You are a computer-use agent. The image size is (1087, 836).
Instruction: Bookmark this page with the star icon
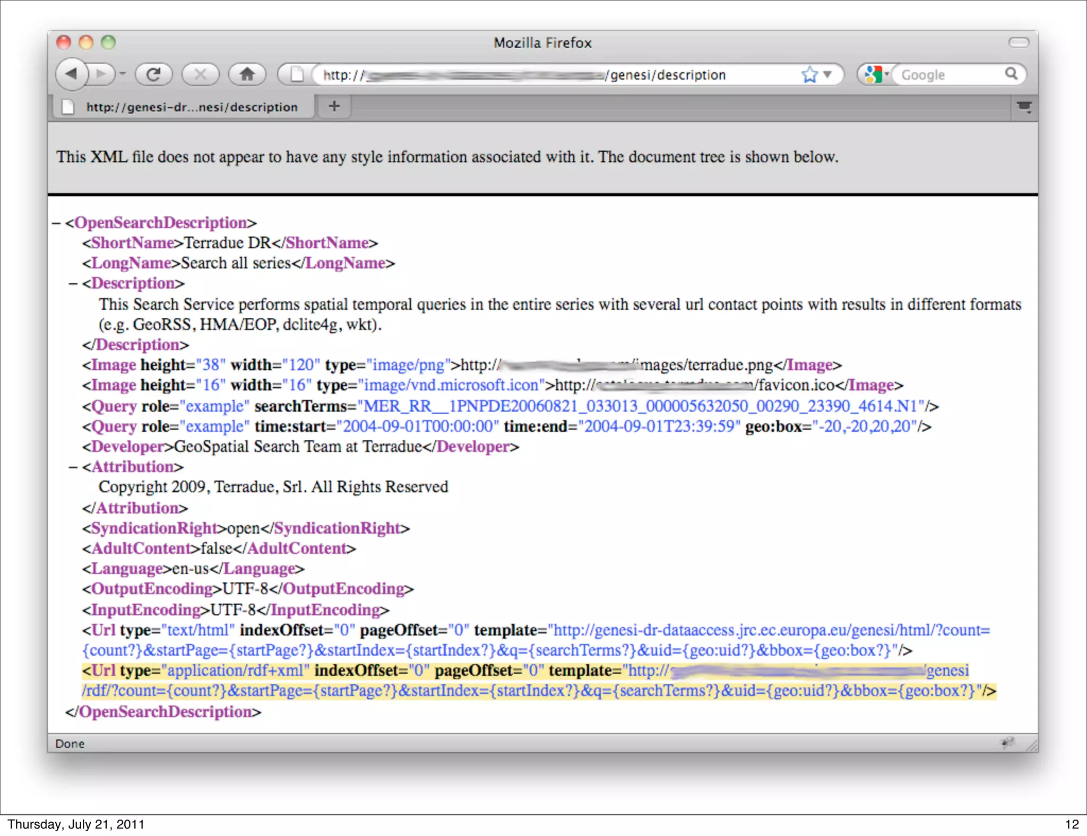pos(809,74)
